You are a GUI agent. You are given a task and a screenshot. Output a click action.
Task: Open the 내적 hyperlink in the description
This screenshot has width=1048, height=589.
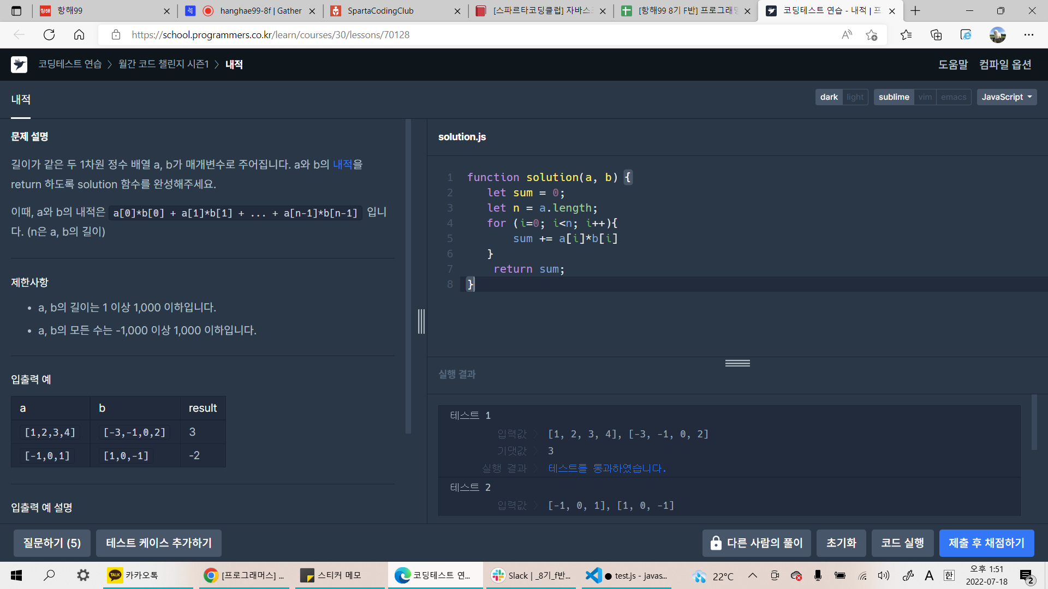point(342,164)
